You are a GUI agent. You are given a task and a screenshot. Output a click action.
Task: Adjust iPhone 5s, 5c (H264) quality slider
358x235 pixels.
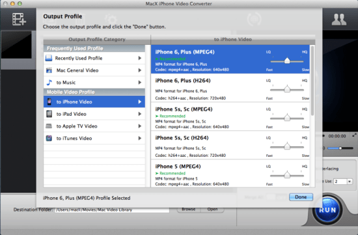[x=287, y=146]
